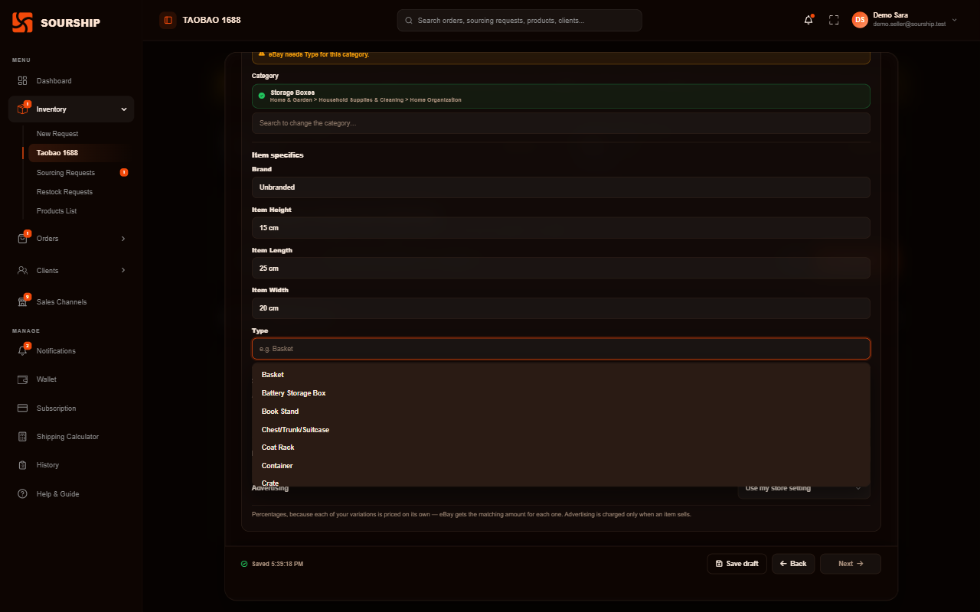Viewport: 980px width, 612px height.
Task: Choose Chest/Trunk/Suitcase option
Action: [x=560, y=430]
